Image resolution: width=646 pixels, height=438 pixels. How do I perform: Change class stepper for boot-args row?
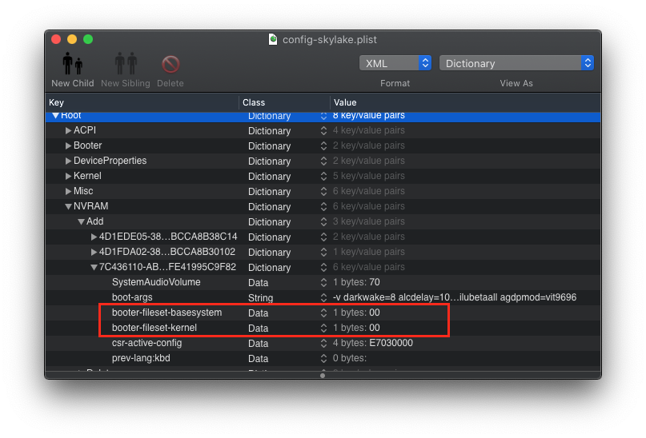pos(323,298)
